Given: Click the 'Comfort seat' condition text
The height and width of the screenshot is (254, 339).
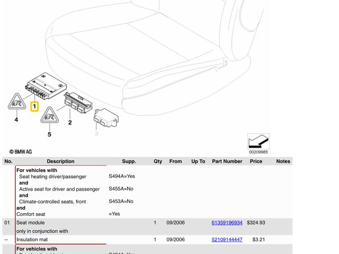Looking at the screenshot, I should 31,214.
